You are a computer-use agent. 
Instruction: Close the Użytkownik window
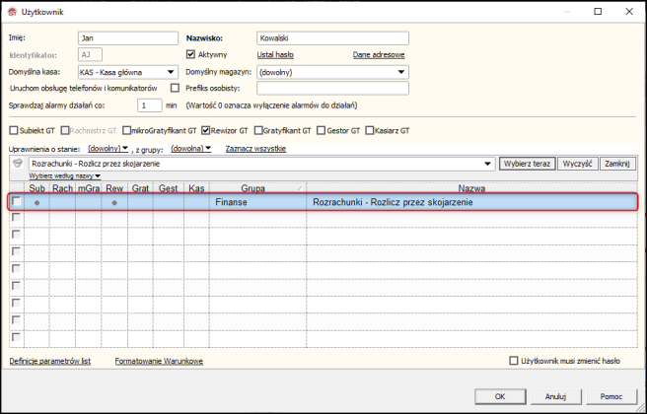[629, 12]
